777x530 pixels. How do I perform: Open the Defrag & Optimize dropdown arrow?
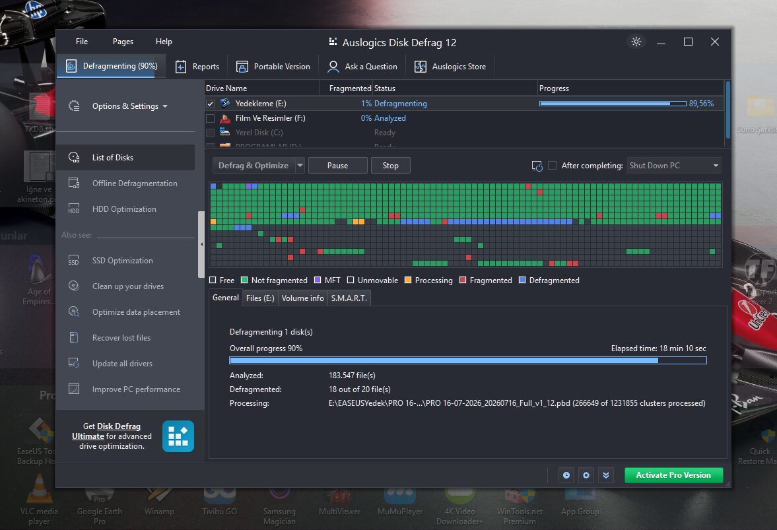point(300,166)
